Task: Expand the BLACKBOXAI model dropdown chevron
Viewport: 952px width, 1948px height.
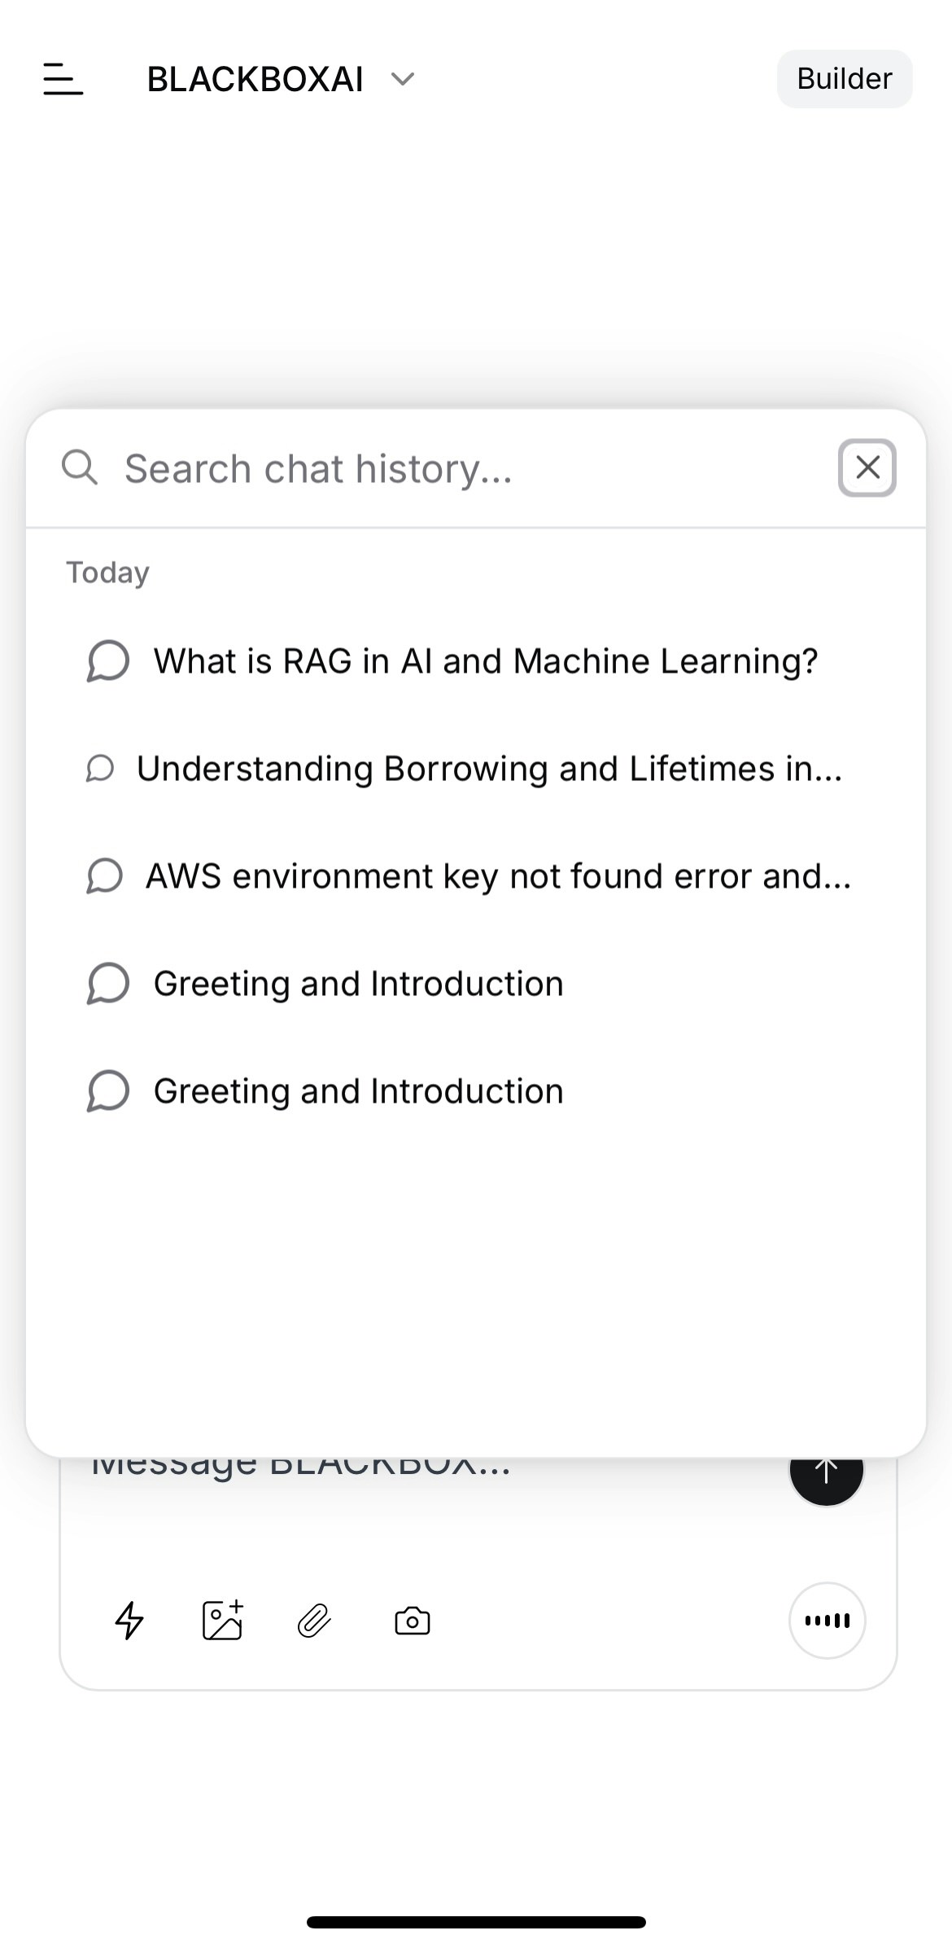Action: [x=403, y=79]
